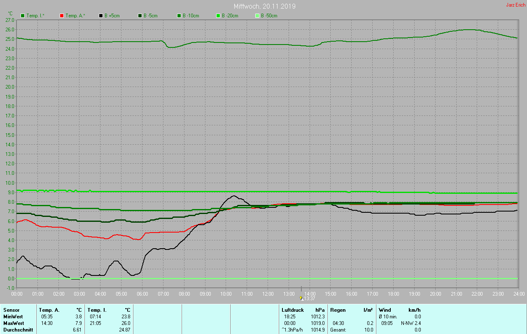Click the B -10cm legend square
527x334 pixels.
pyautogui.click(x=179, y=16)
